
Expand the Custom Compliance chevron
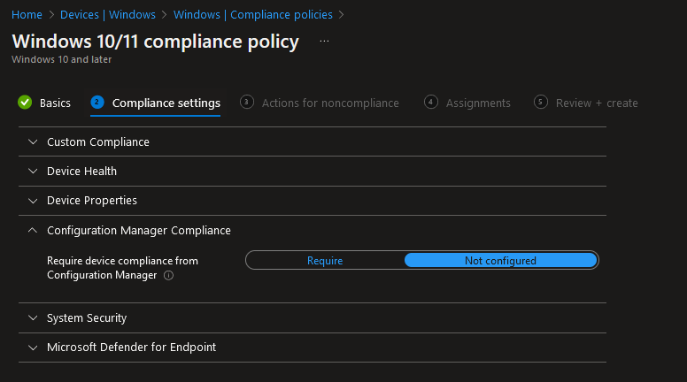pos(33,141)
